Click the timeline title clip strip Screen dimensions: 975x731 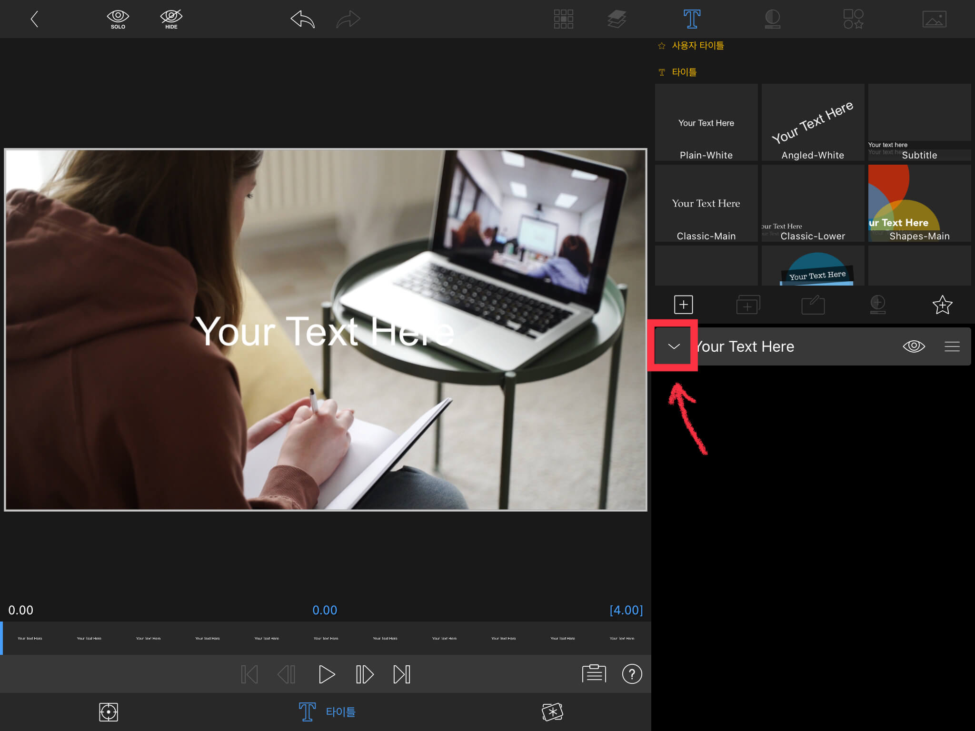point(326,638)
